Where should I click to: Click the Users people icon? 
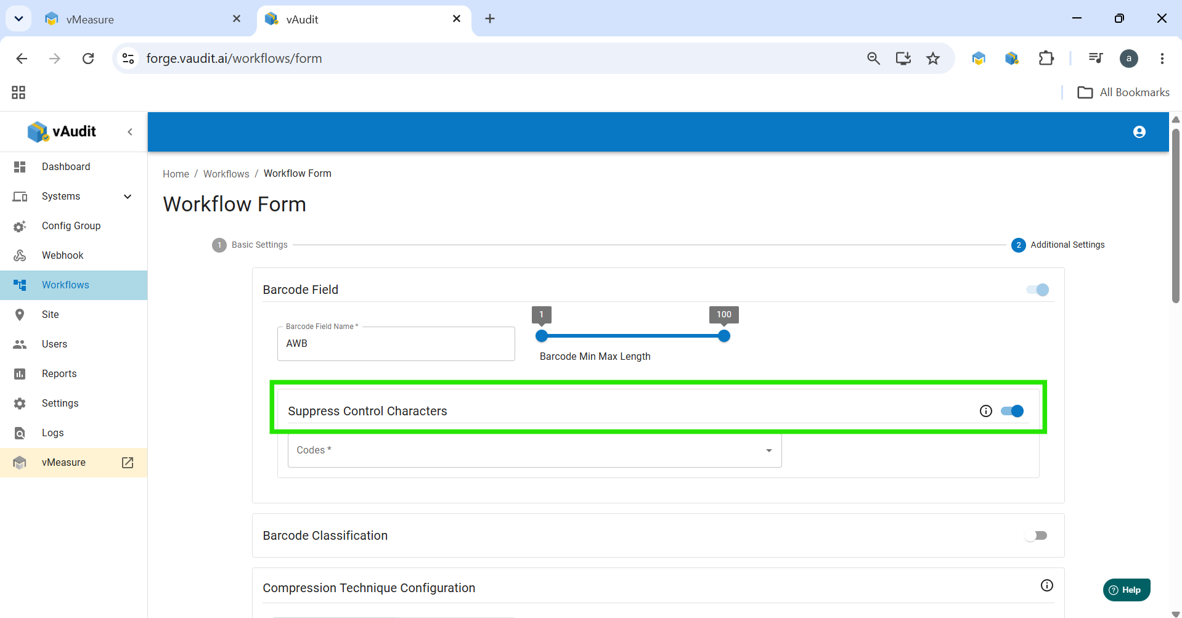pyautogui.click(x=20, y=344)
